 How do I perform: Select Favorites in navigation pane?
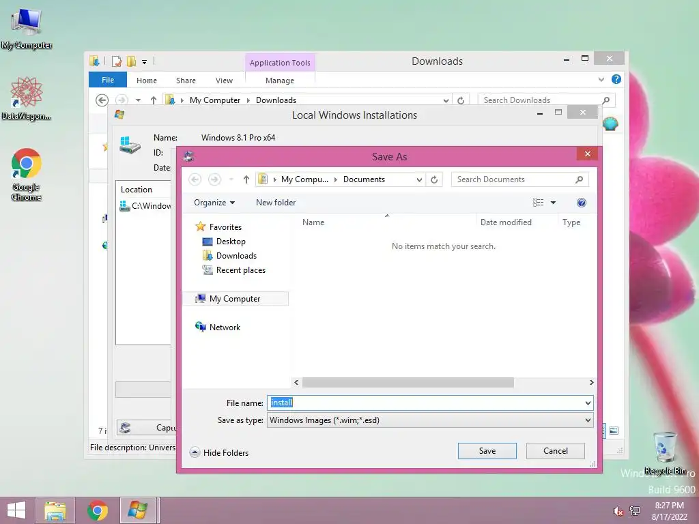pyautogui.click(x=225, y=227)
